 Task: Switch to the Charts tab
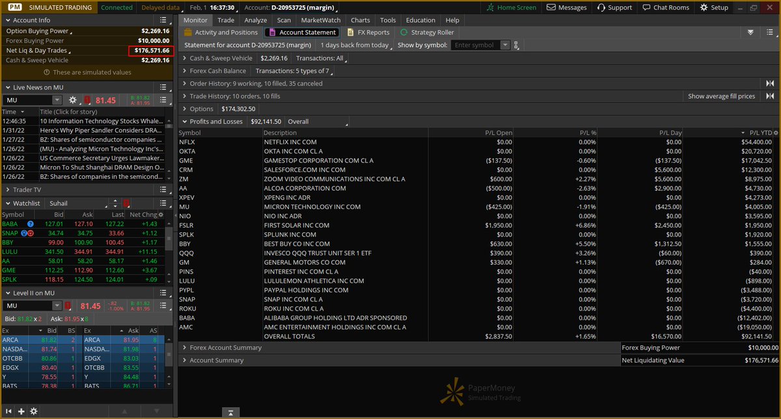(360, 20)
